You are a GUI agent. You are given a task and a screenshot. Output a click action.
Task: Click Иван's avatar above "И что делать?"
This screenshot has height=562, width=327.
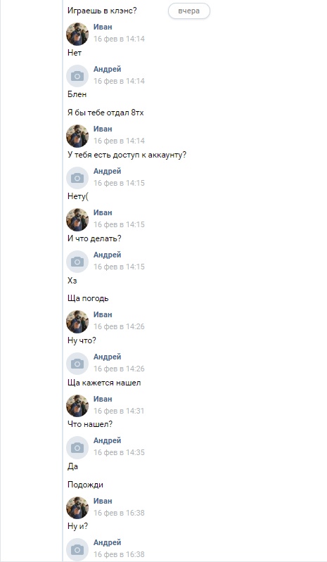click(77, 219)
